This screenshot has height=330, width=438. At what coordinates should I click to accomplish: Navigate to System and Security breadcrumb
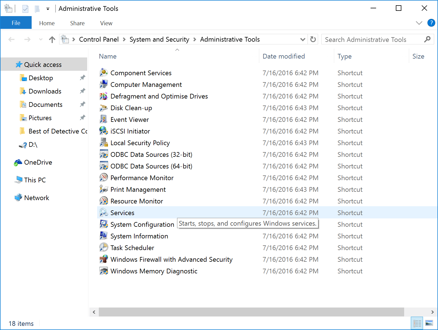[x=159, y=39]
